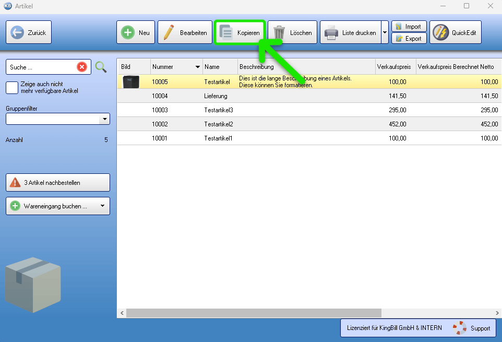Expand the Liste drucken dropdown arrow
This screenshot has height=342, width=502.
[x=385, y=32]
